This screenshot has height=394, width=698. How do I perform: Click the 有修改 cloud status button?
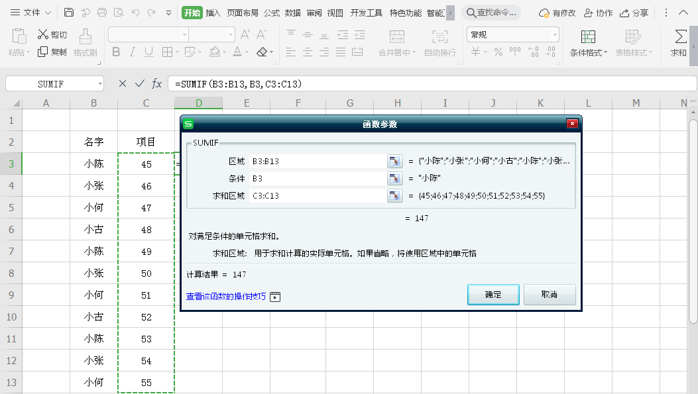(557, 13)
